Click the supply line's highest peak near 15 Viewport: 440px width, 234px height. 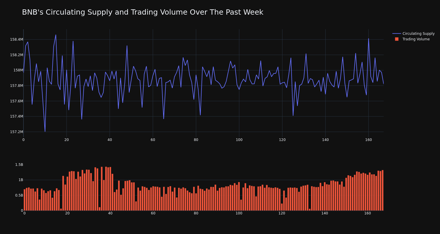pyautogui.click(x=56, y=35)
